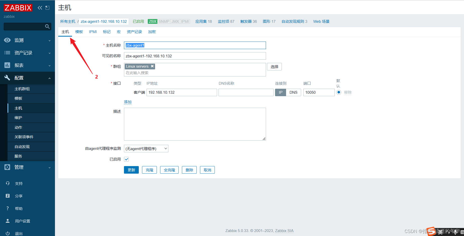
Task: Click the user icon for 用户设置
Action: tap(8, 221)
